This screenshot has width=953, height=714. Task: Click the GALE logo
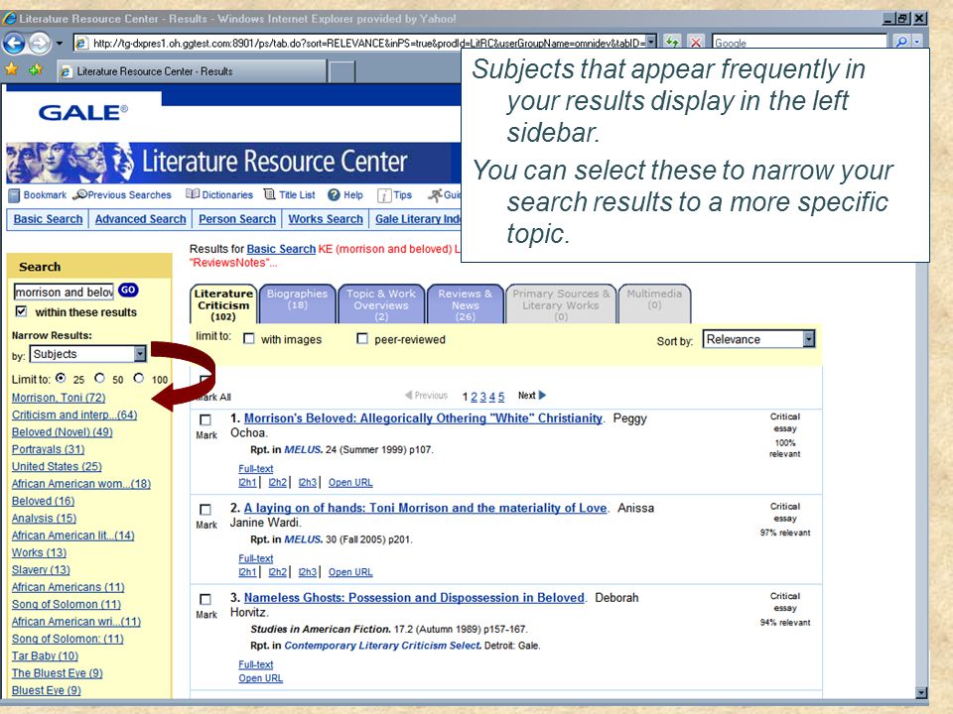82,112
